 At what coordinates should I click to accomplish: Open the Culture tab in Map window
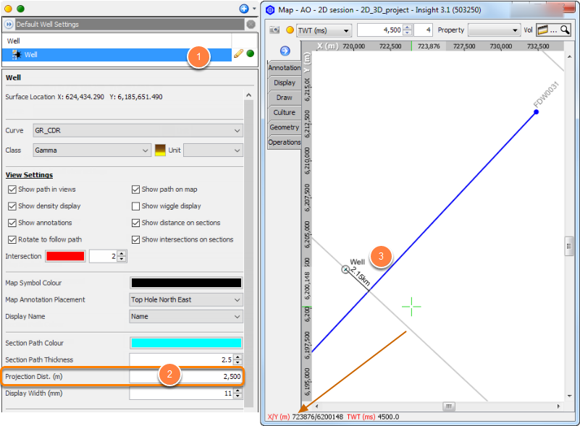[x=285, y=112]
